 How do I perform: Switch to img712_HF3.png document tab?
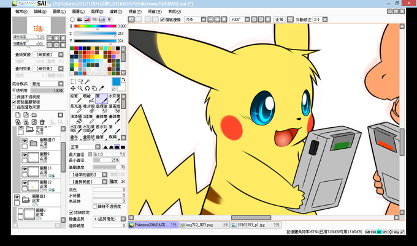204,225
